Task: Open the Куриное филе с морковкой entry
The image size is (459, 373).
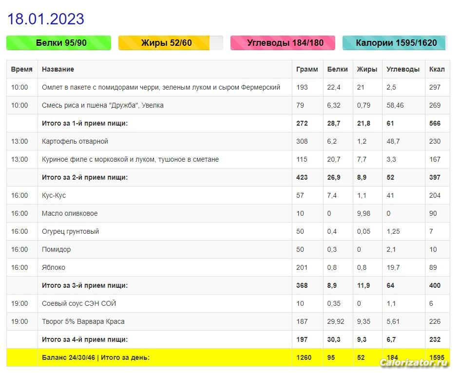Action: tap(130, 159)
